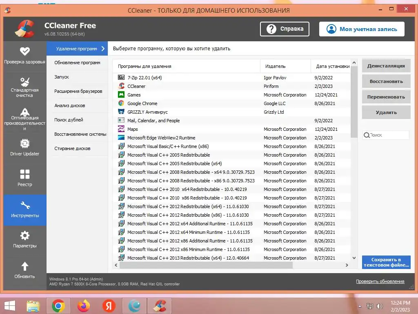Open Yandex browser from taskbar
Viewport: 418px width, 314px height.
coord(109,306)
